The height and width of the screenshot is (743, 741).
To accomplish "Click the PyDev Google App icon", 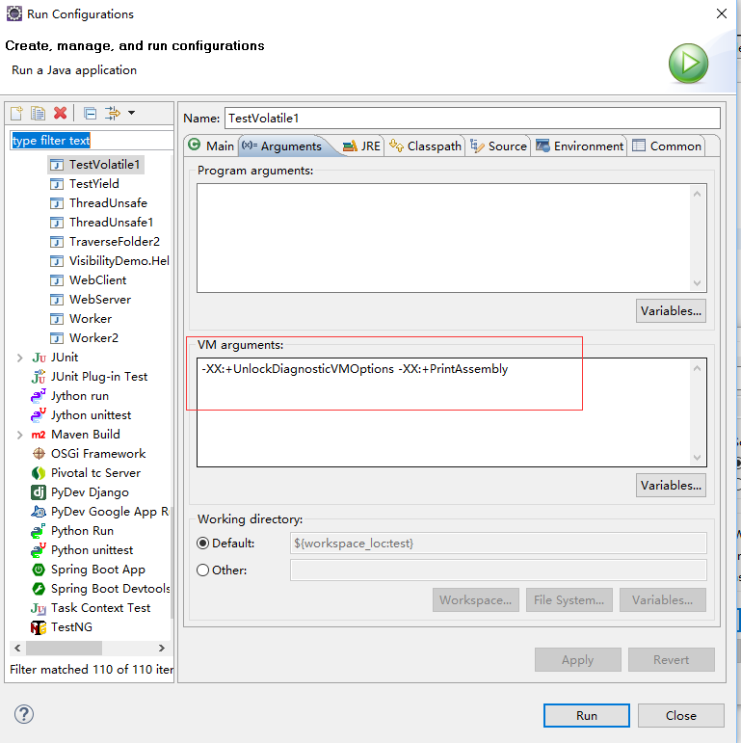I will pyautogui.click(x=39, y=512).
